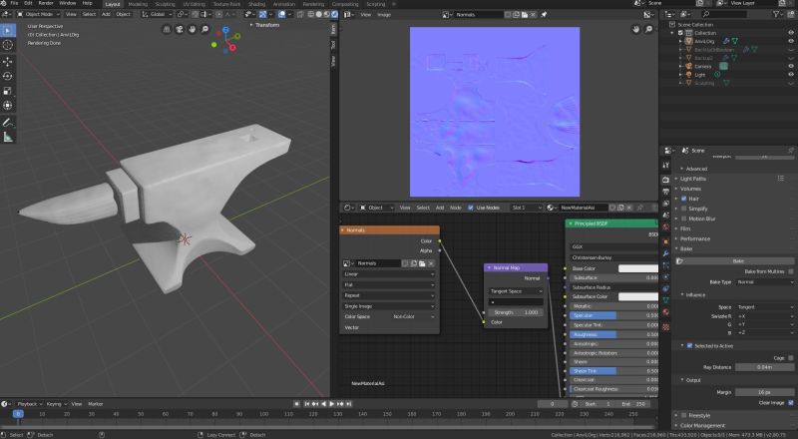Open the Modifiers wrench properties tab
The height and width of the screenshot is (439, 798).
click(x=665, y=253)
